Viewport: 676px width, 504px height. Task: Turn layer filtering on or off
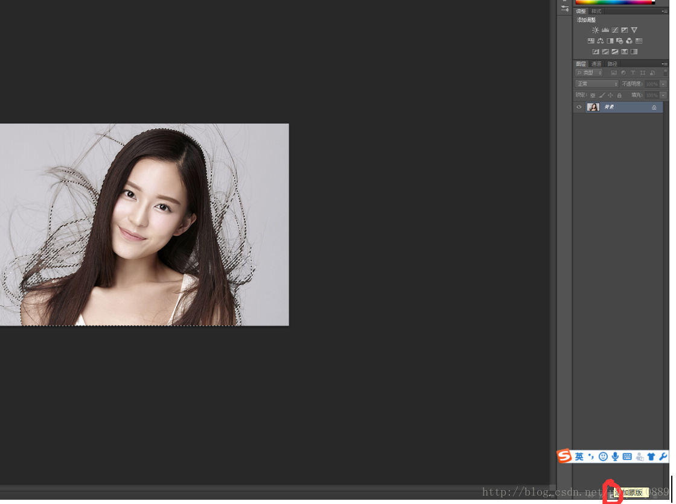tap(666, 73)
